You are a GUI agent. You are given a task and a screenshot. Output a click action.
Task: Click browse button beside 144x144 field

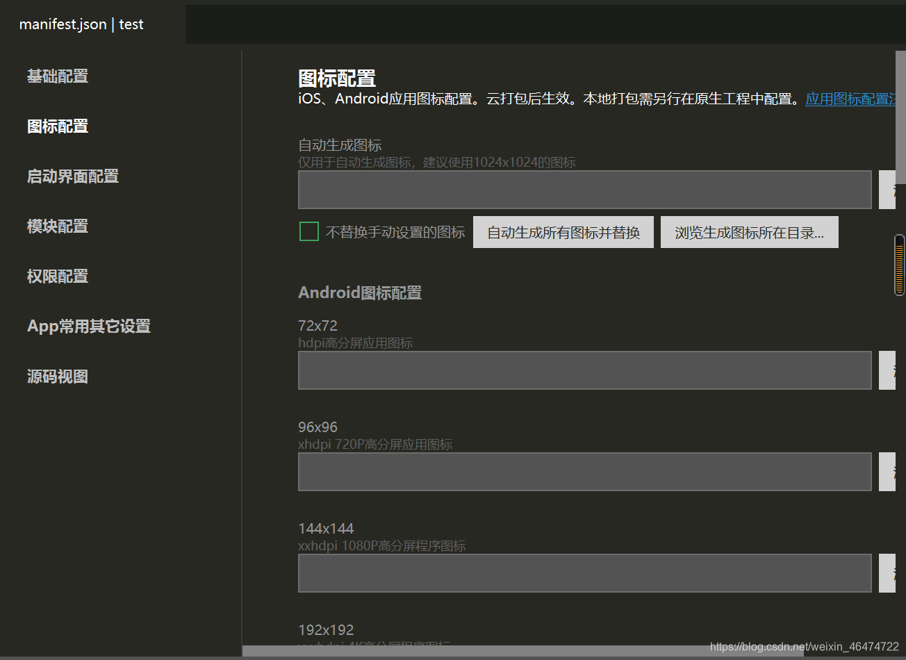coord(887,573)
